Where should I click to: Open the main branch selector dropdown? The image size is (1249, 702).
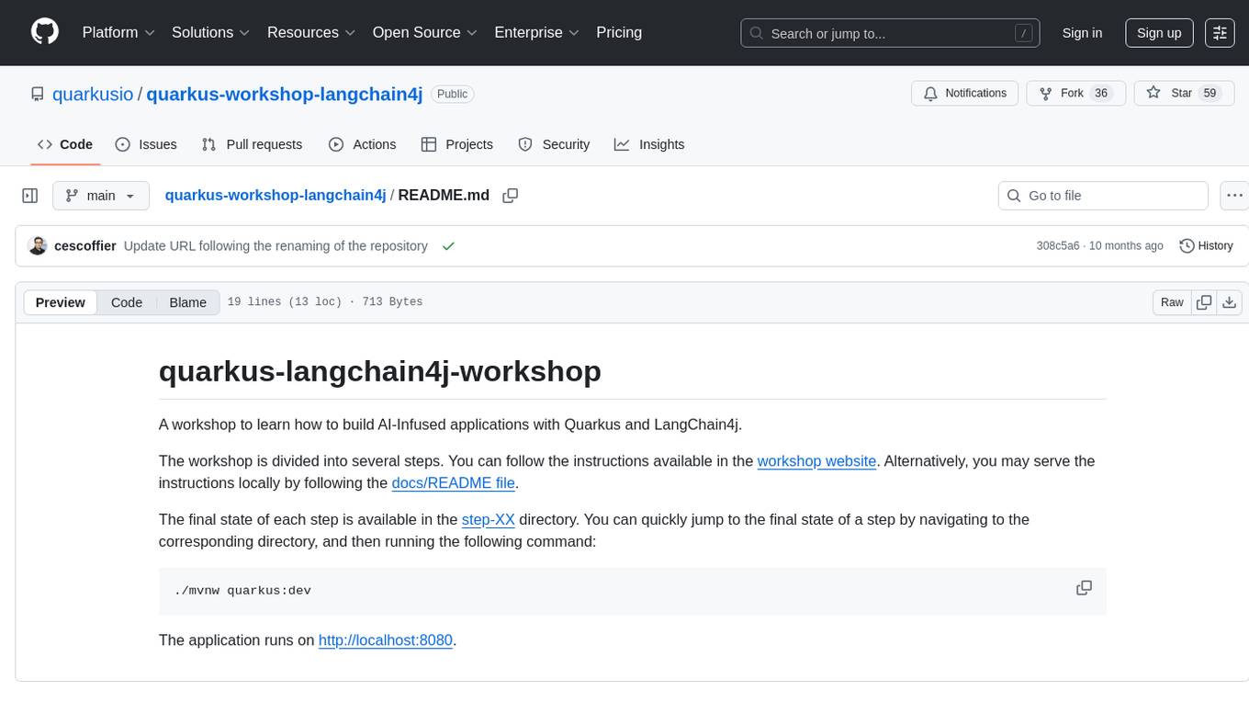(x=100, y=196)
